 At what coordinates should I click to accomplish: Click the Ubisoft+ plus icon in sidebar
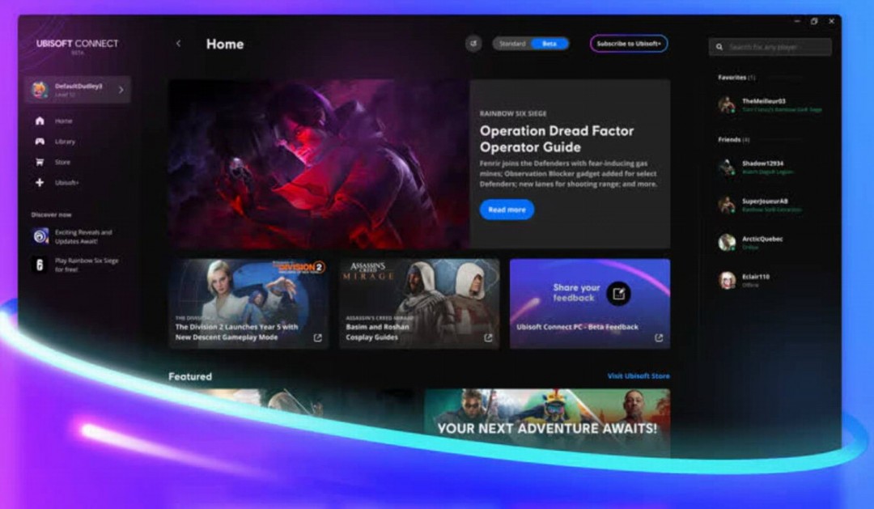point(39,183)
